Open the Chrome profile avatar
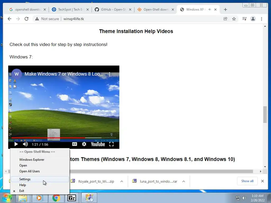This screenshot has width=271, height=203. [x=253, y=19]
